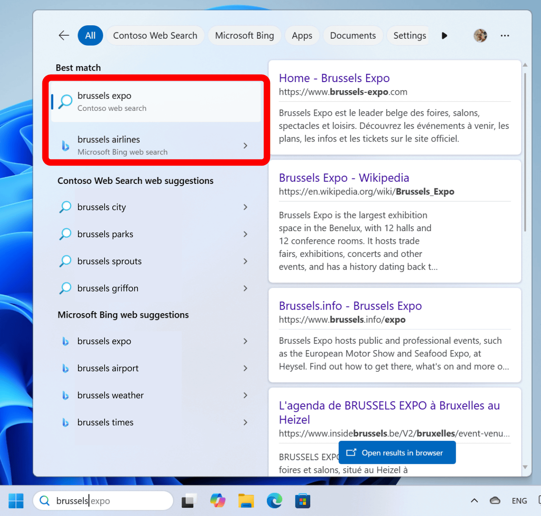Click magnifier icon next to brussels parks
The width and height of the screenshot is (541, 516).
click(x=66, y=234)
